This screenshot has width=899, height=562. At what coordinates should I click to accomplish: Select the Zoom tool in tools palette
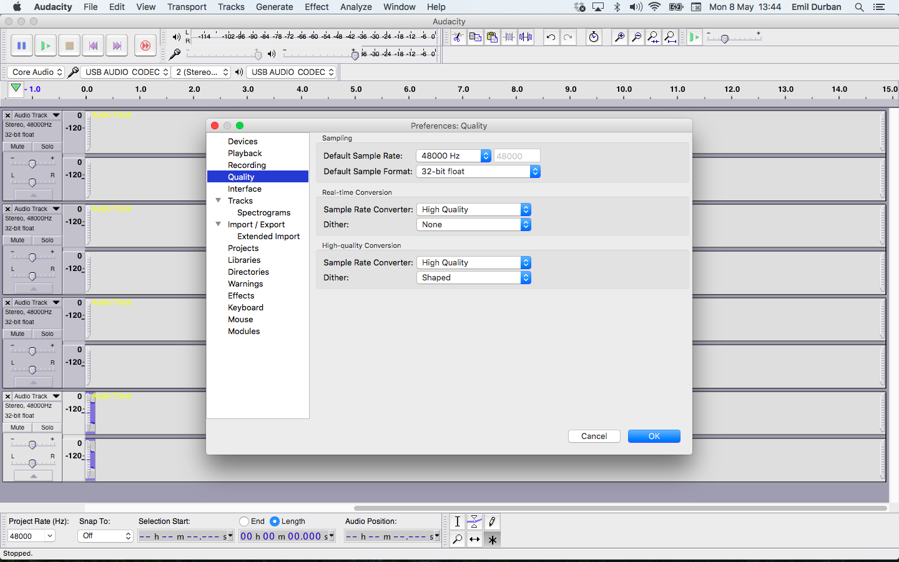pos(458,539)
